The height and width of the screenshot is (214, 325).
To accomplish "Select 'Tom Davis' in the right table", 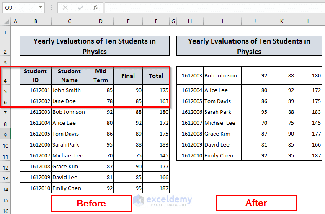I will point(222,101).
